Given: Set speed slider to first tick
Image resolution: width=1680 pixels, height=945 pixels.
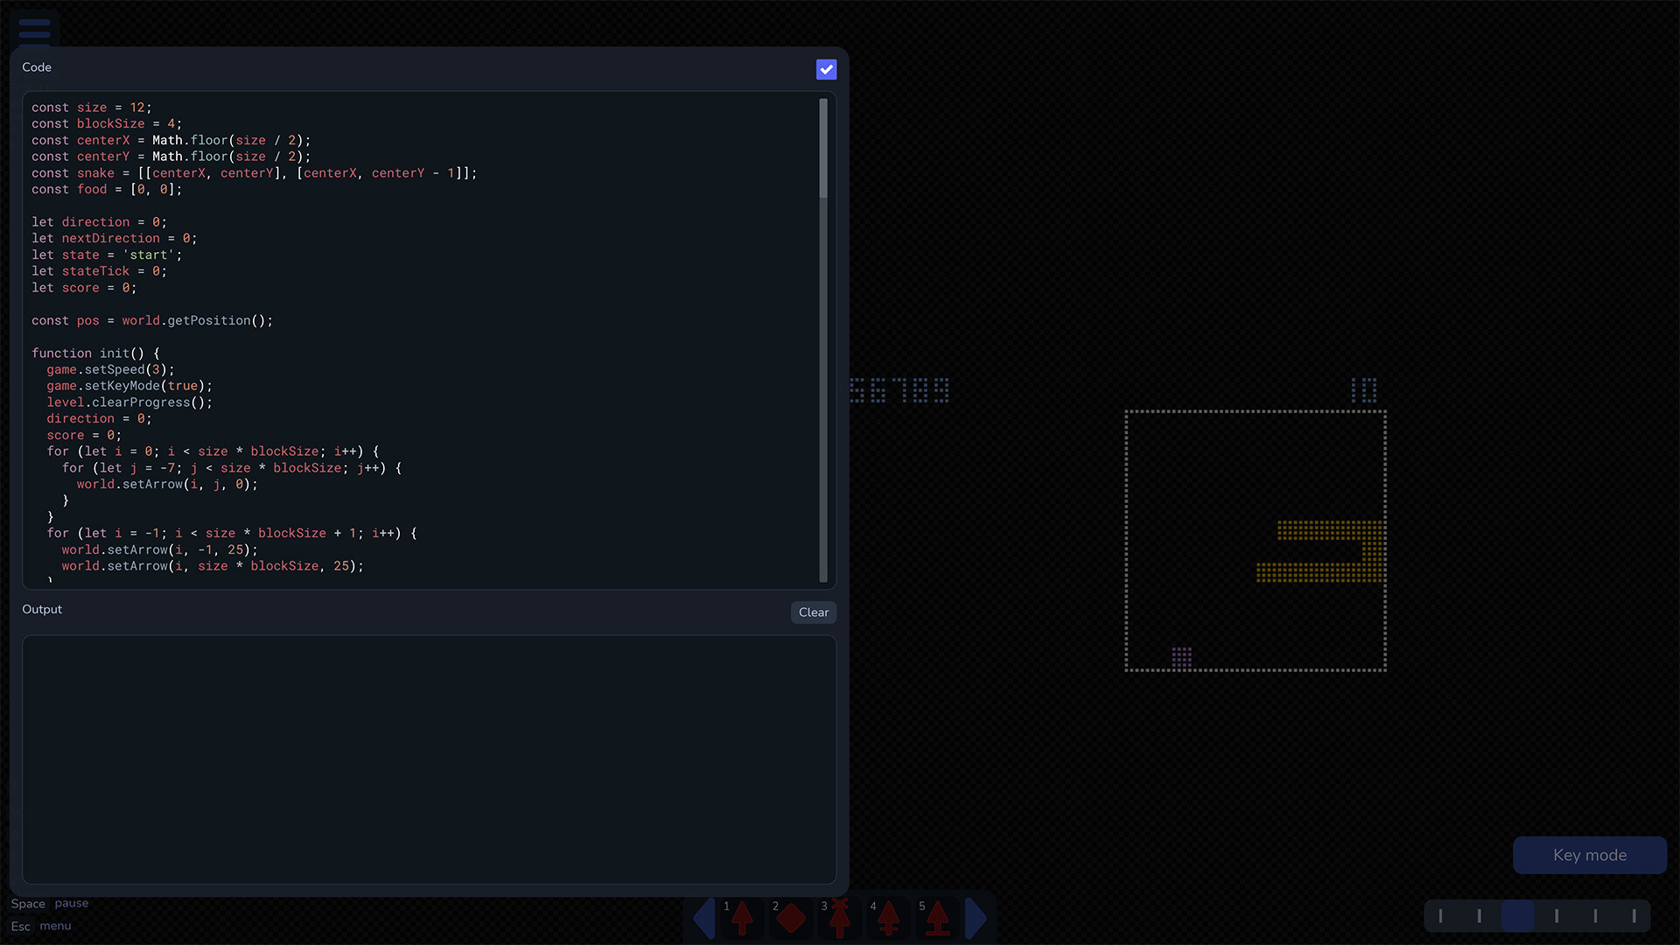Looking at the screenshot, I should [1440, 916].
